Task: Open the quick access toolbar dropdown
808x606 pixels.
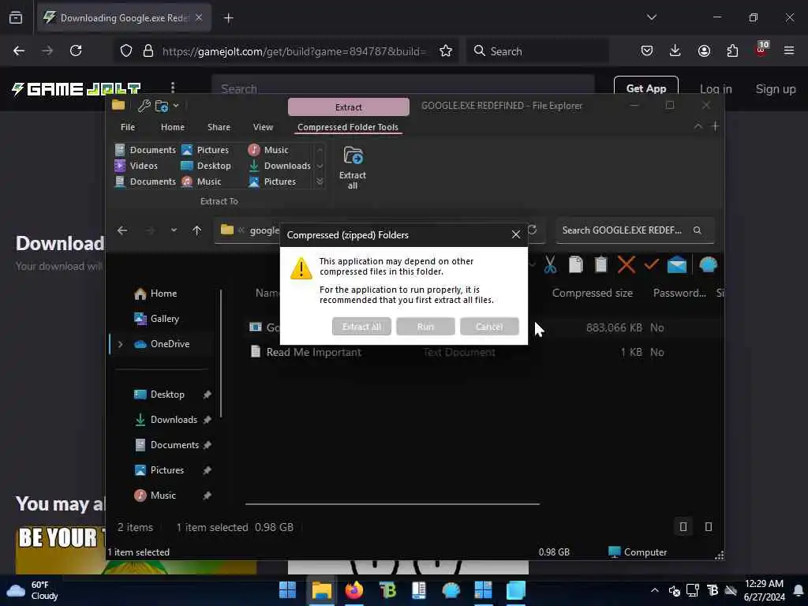Action: [x=176, y=106]
